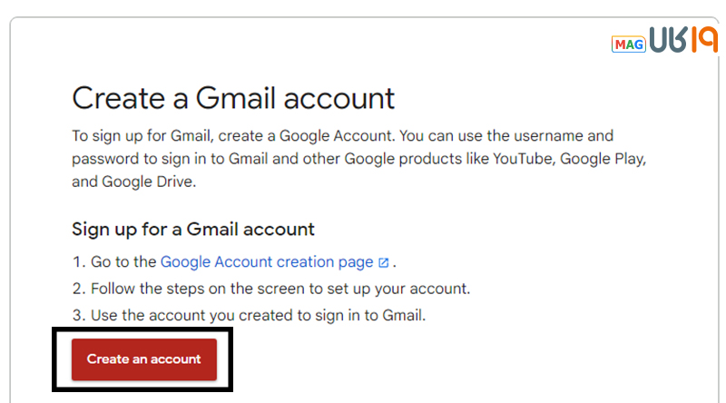
Task: Select the Sign up for a Gmail account subheading
Action: click(193, 229)
